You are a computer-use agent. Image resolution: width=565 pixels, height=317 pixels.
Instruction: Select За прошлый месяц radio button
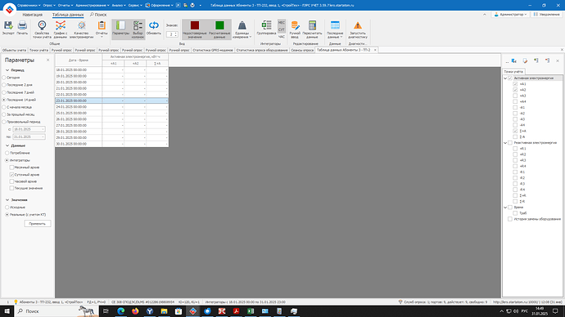pos(4,114)
